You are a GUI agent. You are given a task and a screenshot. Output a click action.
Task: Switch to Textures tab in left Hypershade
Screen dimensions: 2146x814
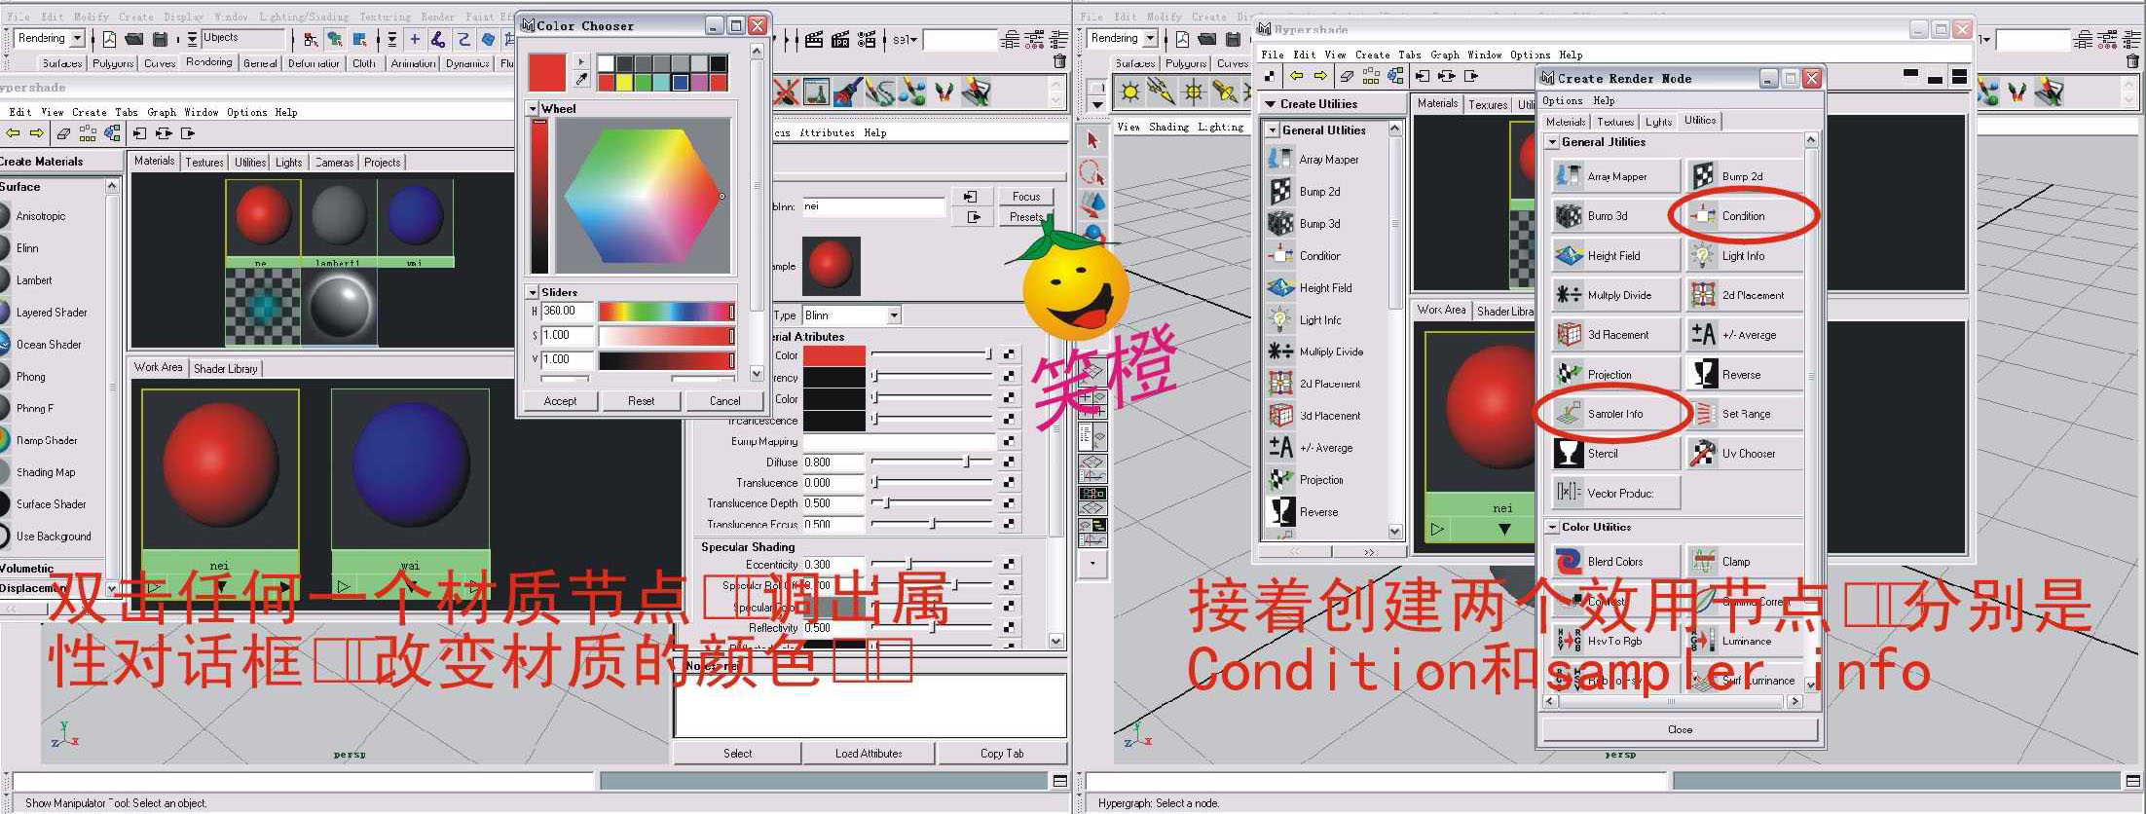[204, 163]
